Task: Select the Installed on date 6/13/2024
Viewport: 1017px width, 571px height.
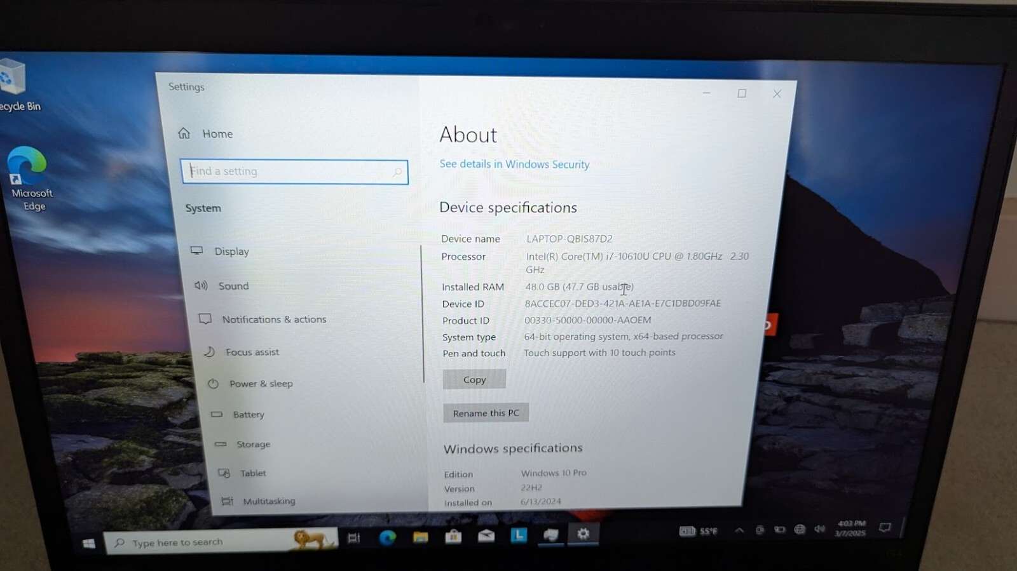Action: coord(540,502)
